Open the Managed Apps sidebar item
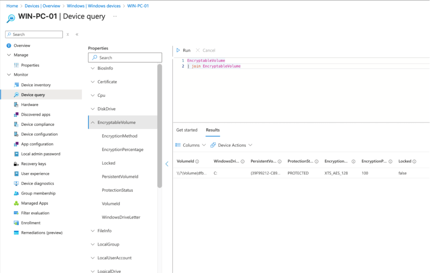Viewport: 430px width, 273px height. point(34,203)
